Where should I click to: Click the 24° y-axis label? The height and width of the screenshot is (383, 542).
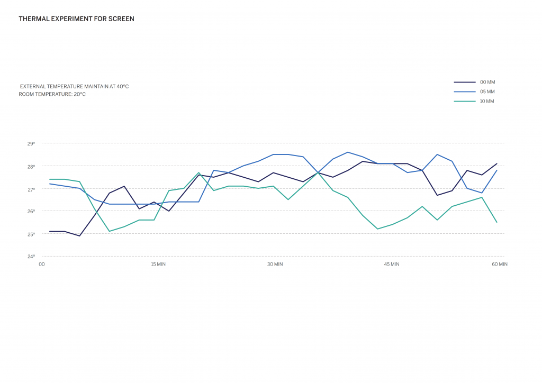[x=32, y=257]
